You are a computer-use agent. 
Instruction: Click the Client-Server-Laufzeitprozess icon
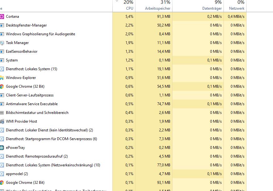pyautogui.click(x=2, y=95)
